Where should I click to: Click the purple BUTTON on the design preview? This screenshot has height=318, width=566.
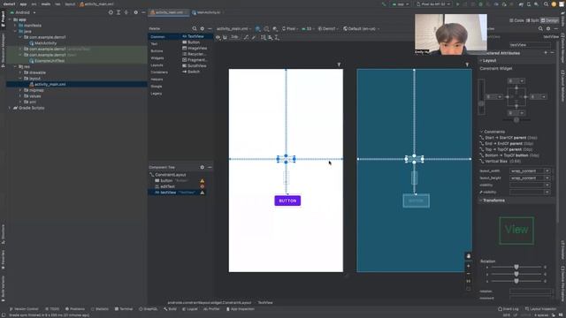pyautogui.click(x=287, y=201)
